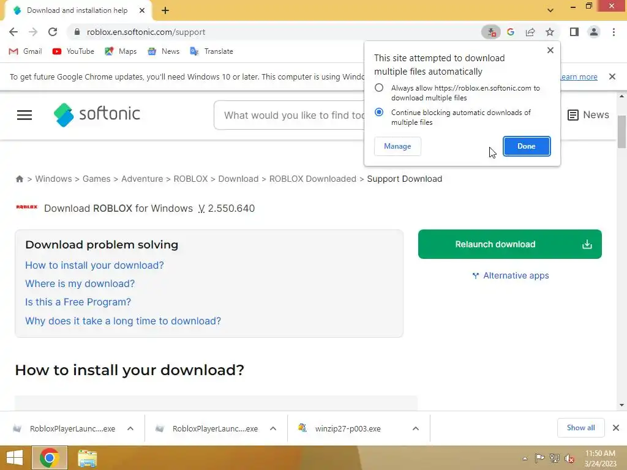
Task: Open a new tab
Action: tap(165, 10)
